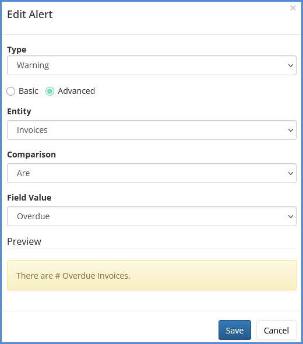Select the Basic radio button
This screenshot has width=303, height=344.
(x=10, y=92)
